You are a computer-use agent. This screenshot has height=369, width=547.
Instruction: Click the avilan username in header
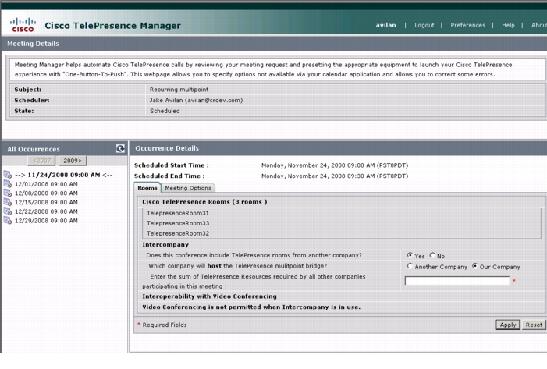click(385, 25)
